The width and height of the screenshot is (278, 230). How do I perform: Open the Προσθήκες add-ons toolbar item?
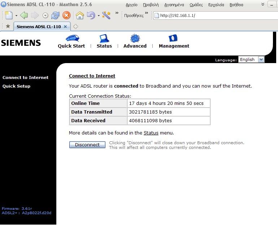point(134,16)
